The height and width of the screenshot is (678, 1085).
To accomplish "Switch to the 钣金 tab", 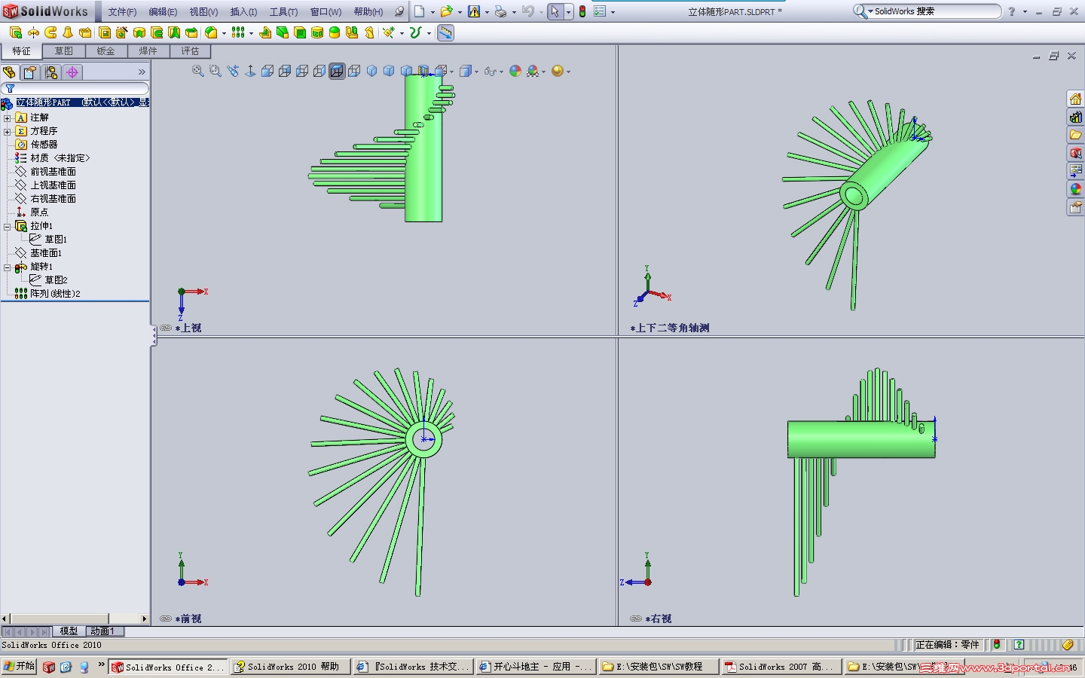I will click(105, 51).
